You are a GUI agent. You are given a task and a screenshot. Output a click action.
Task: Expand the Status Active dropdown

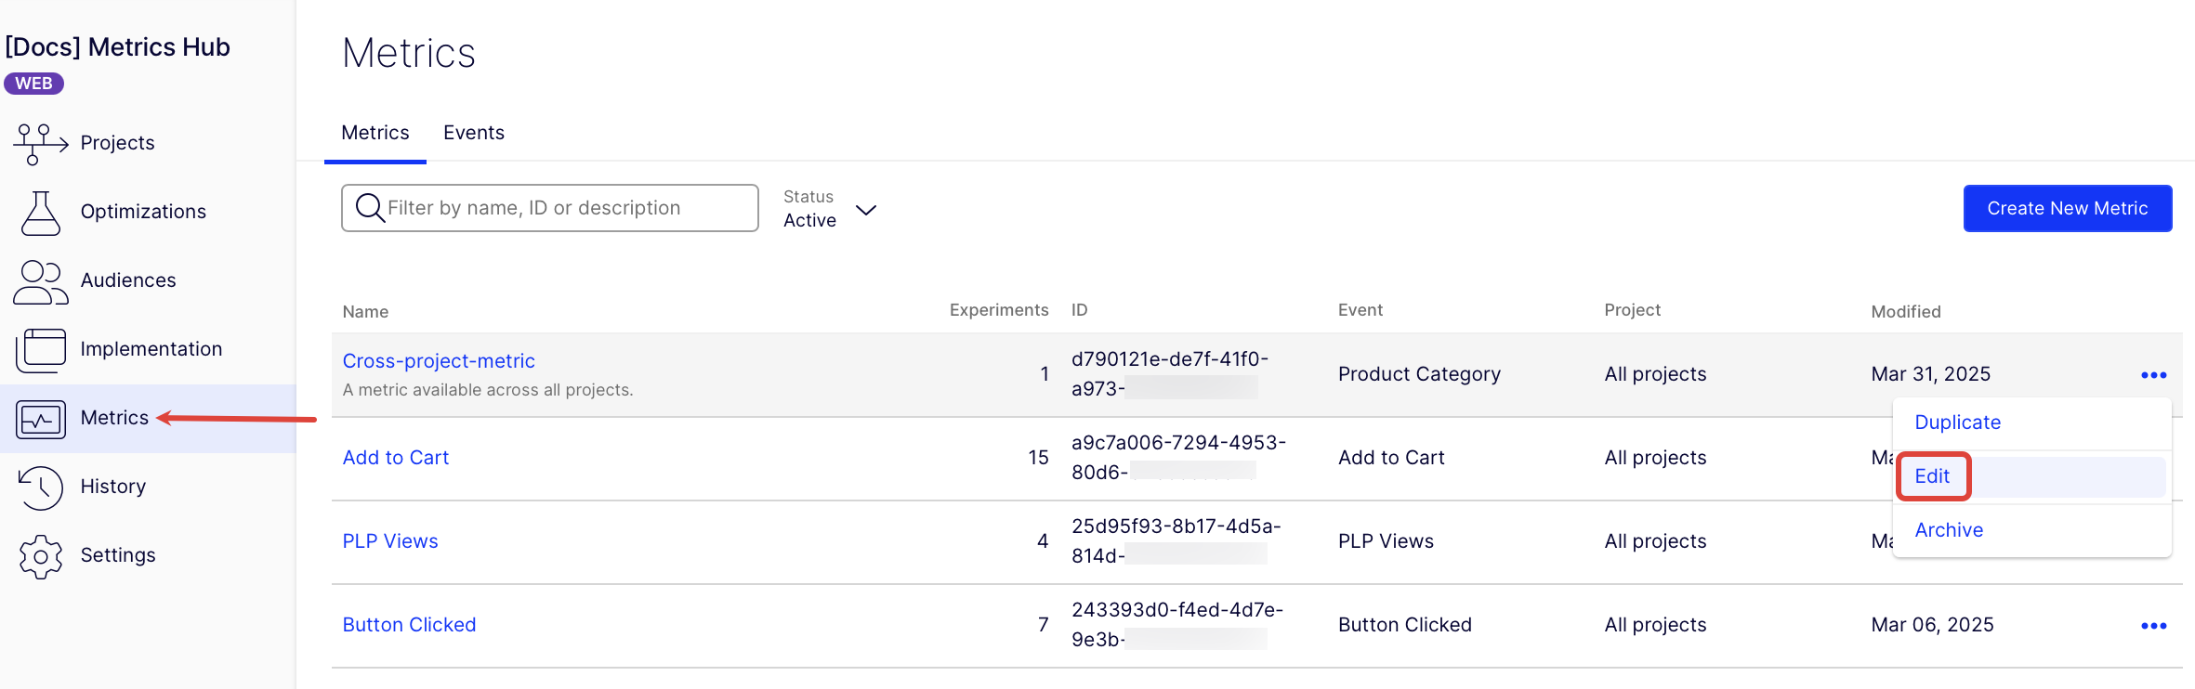pyautogui.click(x=830, y=209)
